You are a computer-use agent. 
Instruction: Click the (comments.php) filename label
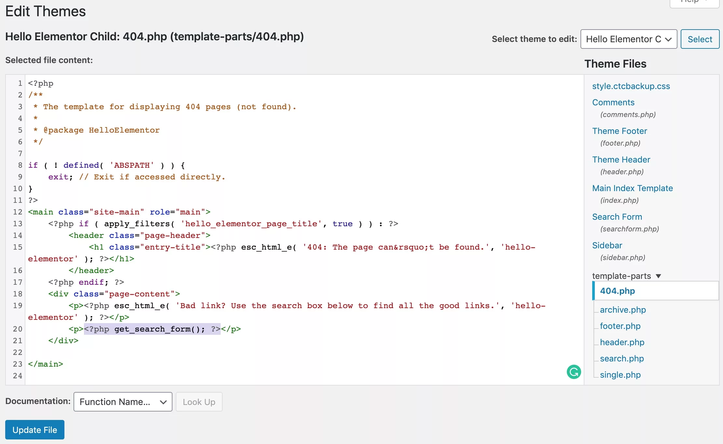[x=628, y=114]
